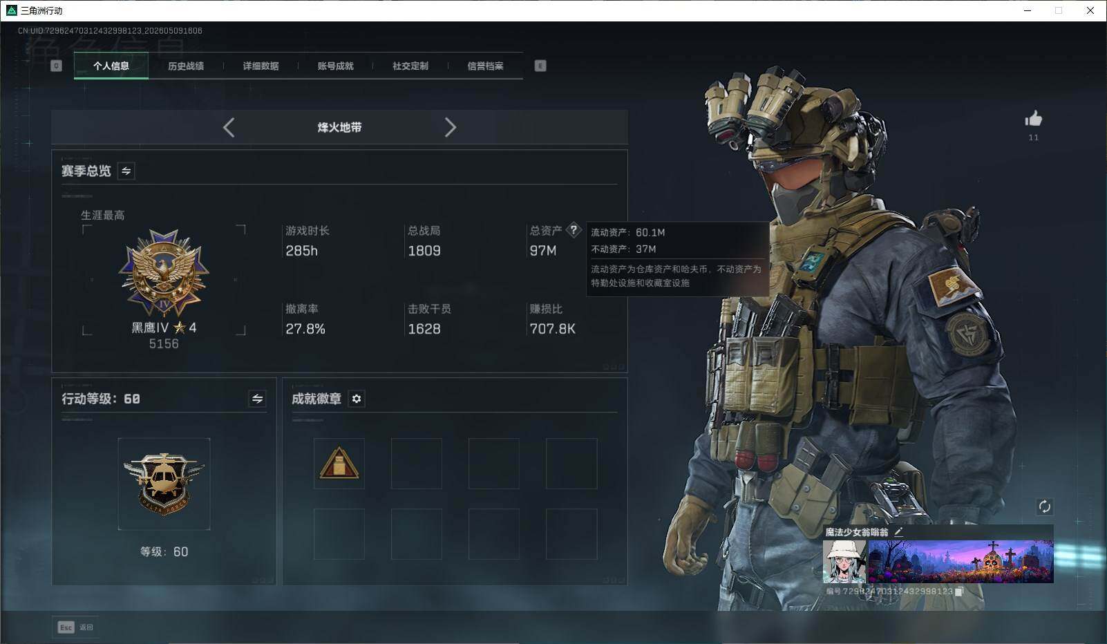Screen dimensions: 1107x644
Task: Click the 撤离率 value 27.8%
Action: tap(305, 329)
